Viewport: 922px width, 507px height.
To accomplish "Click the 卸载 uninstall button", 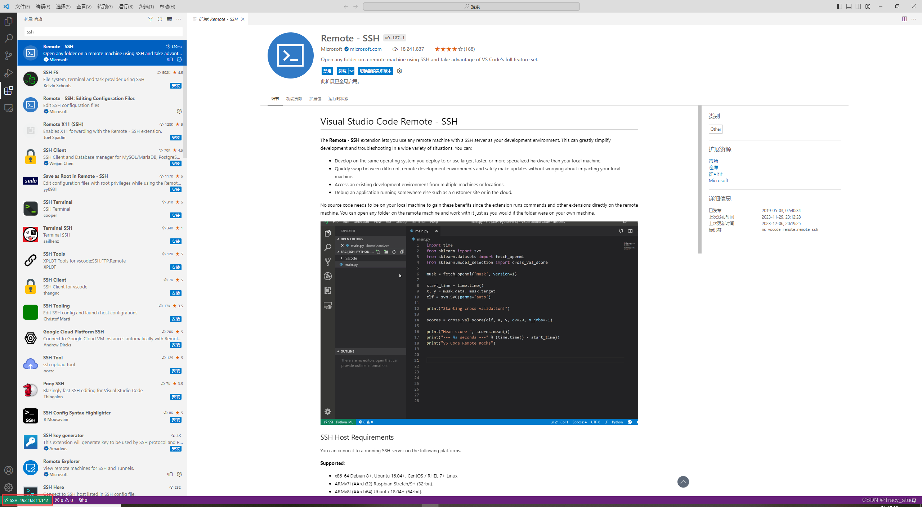I will click(x=343, y=71).
